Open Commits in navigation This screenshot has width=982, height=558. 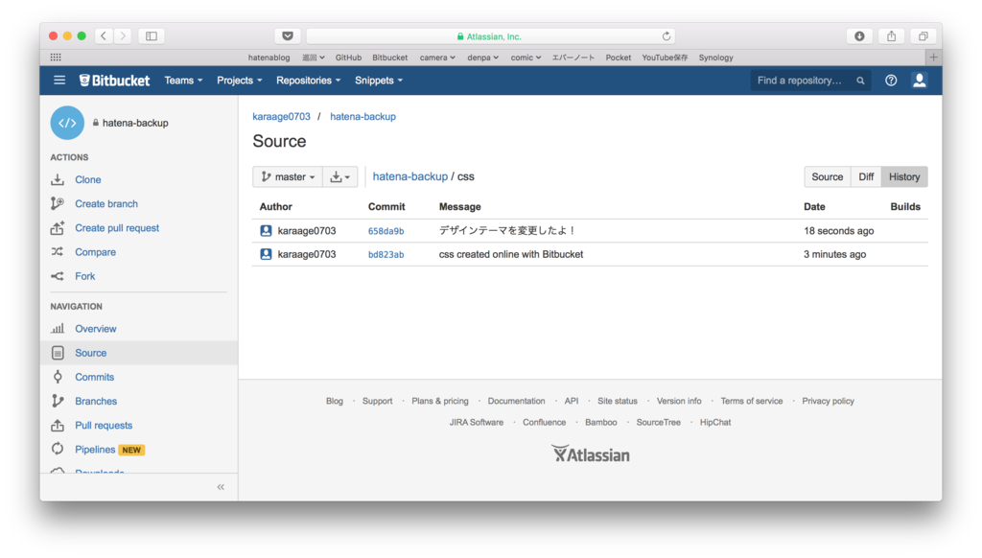[95, 377]
